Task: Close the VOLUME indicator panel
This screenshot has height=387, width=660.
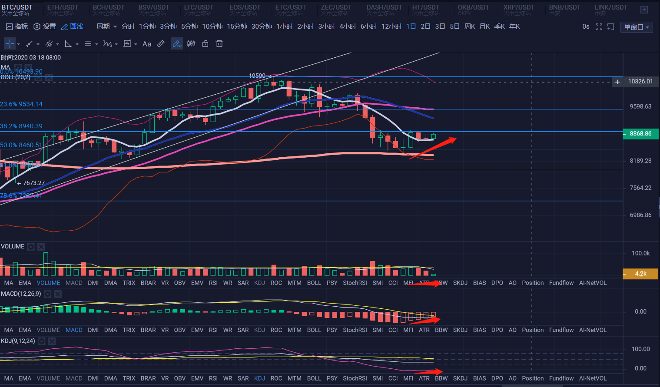Action: (41, 247)
